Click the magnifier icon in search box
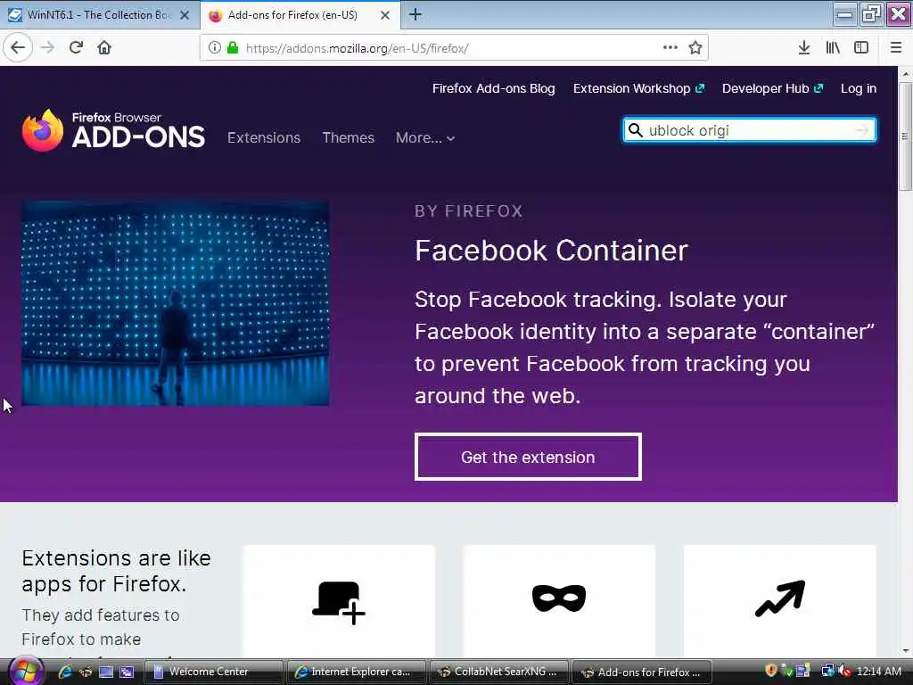The height and width of the screenshot is (685, 913). pyautogui.click(x=635, y=130)
